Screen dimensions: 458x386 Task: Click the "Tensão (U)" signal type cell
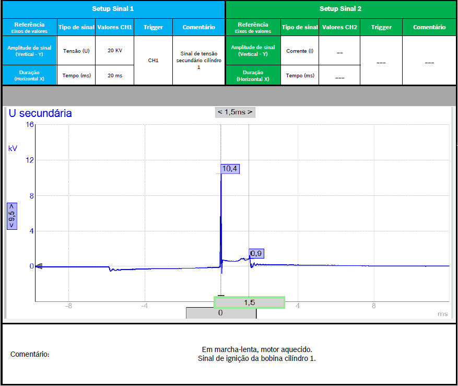[76, 51]
